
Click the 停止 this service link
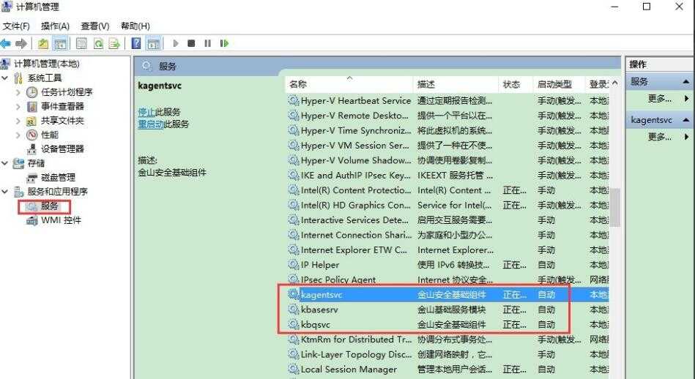coord(146,112)
